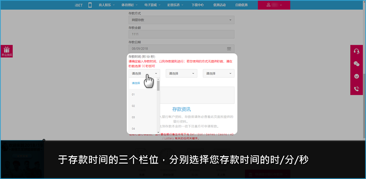
Task: Click the 存款金额 field showing 1111
Action: [181, 34]
